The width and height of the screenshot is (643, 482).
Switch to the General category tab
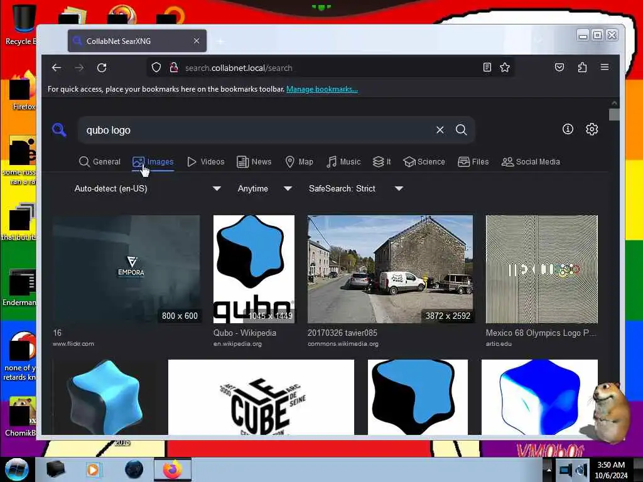(x=100, y=162)
